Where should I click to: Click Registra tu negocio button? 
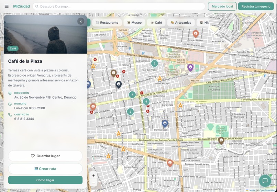point(256,7)
